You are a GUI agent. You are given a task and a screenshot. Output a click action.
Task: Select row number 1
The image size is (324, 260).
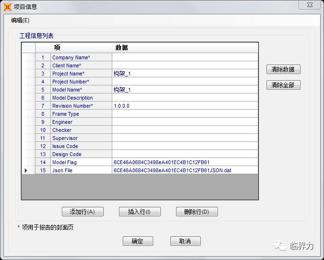point(43,57)
